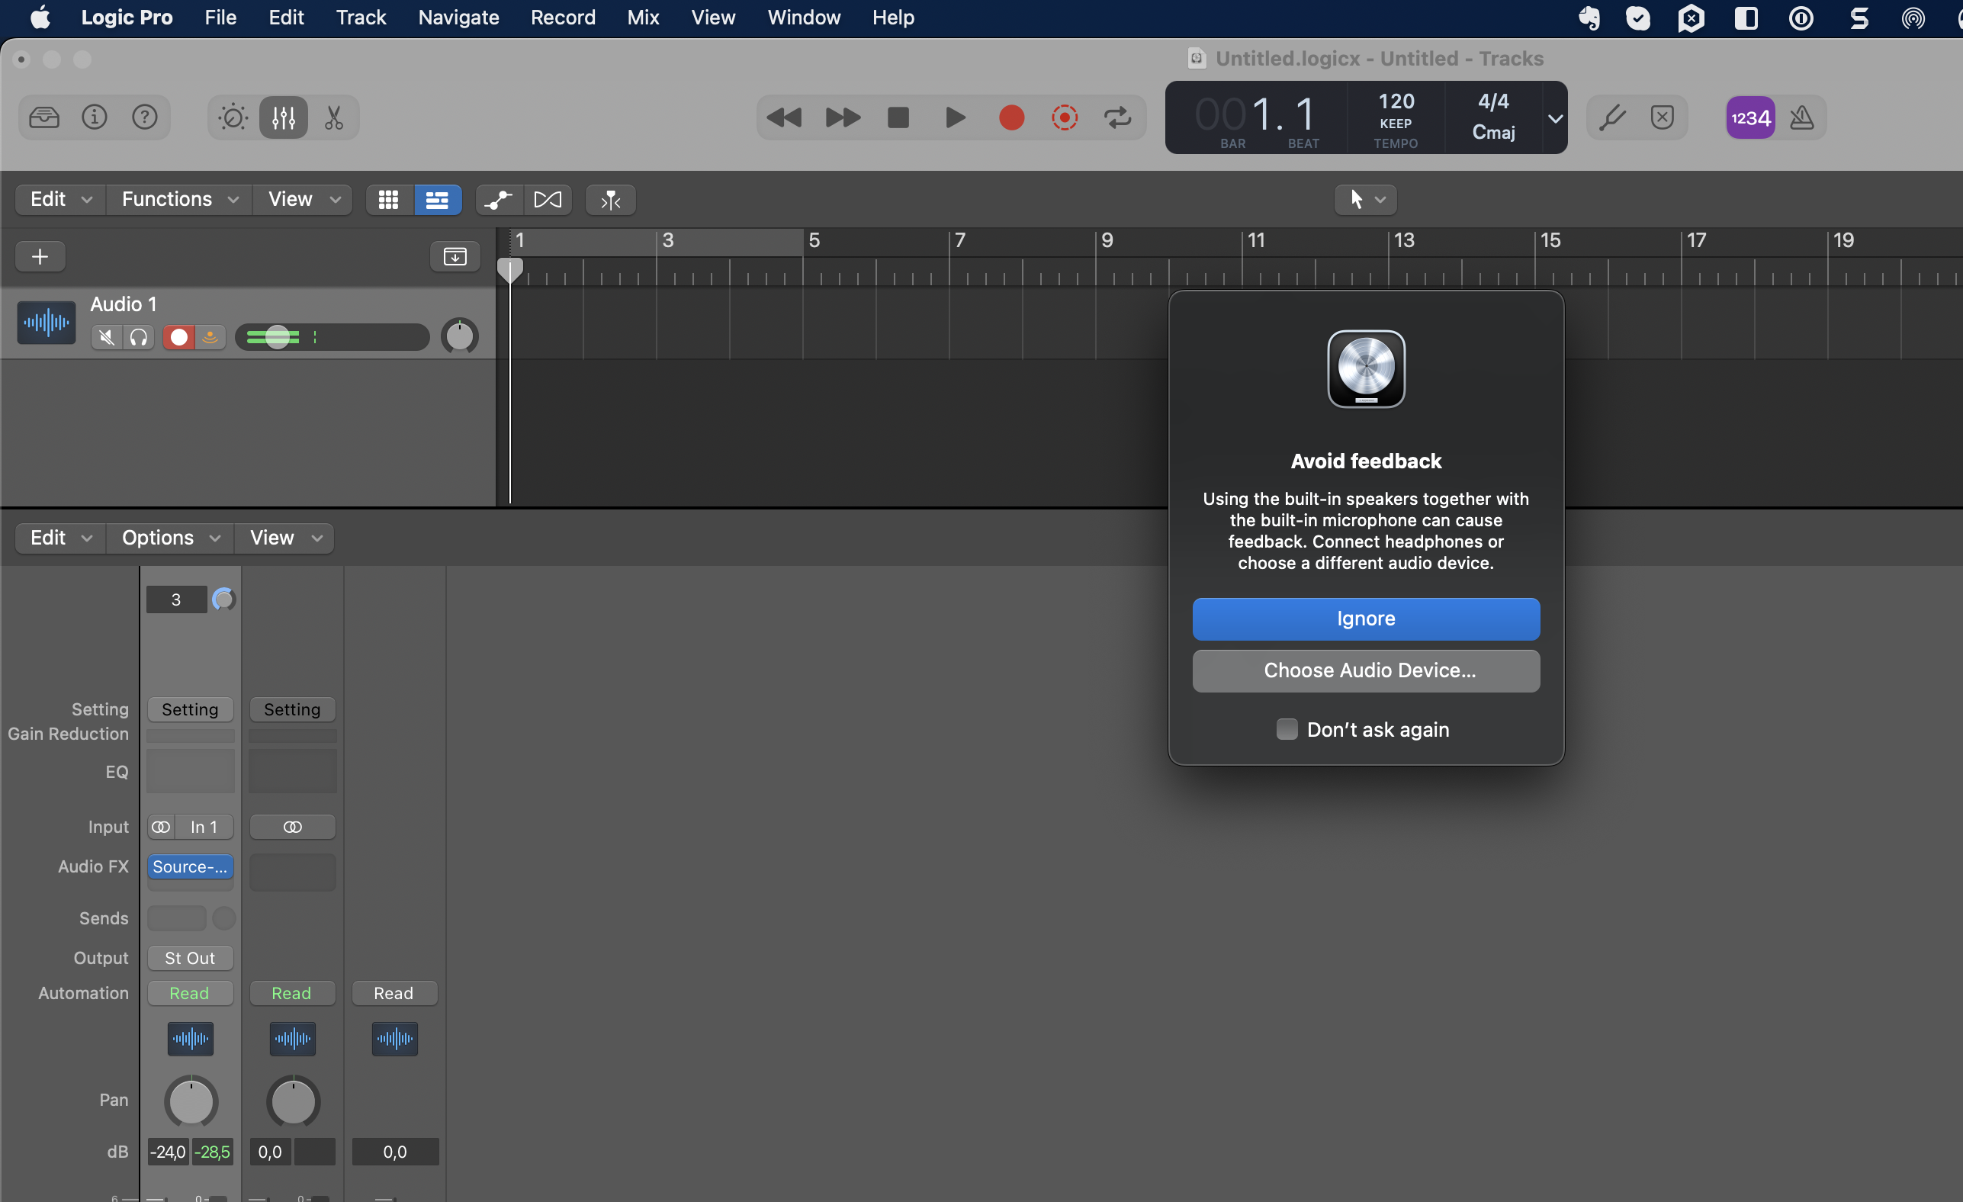
Task: Click the Ignore button
Action: click(x=1366, y=619)
